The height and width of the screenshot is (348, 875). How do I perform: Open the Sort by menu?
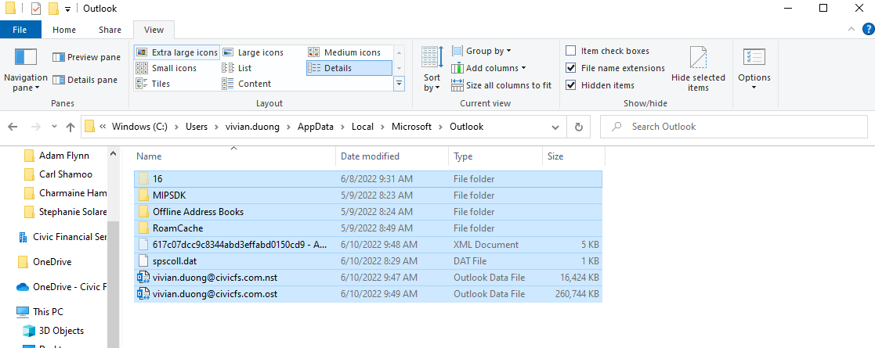(x=432, y=69)
